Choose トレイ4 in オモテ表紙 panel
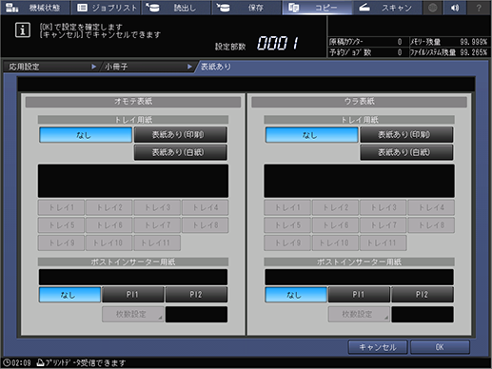 point(205,207)
